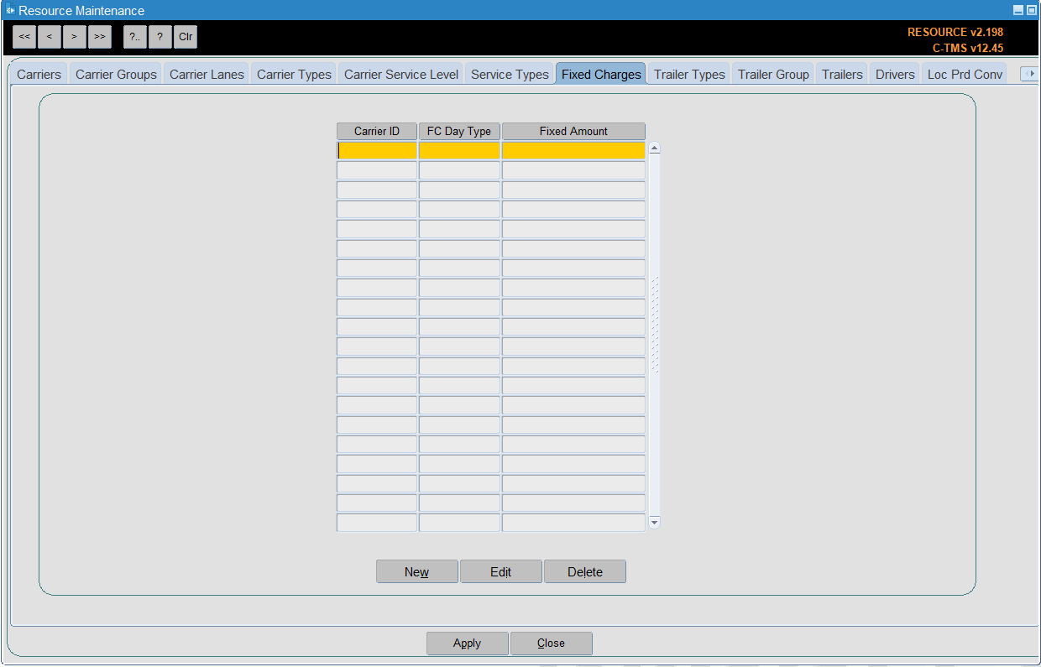Open the Loc Prd Conv tab

(x=965, y=74)
